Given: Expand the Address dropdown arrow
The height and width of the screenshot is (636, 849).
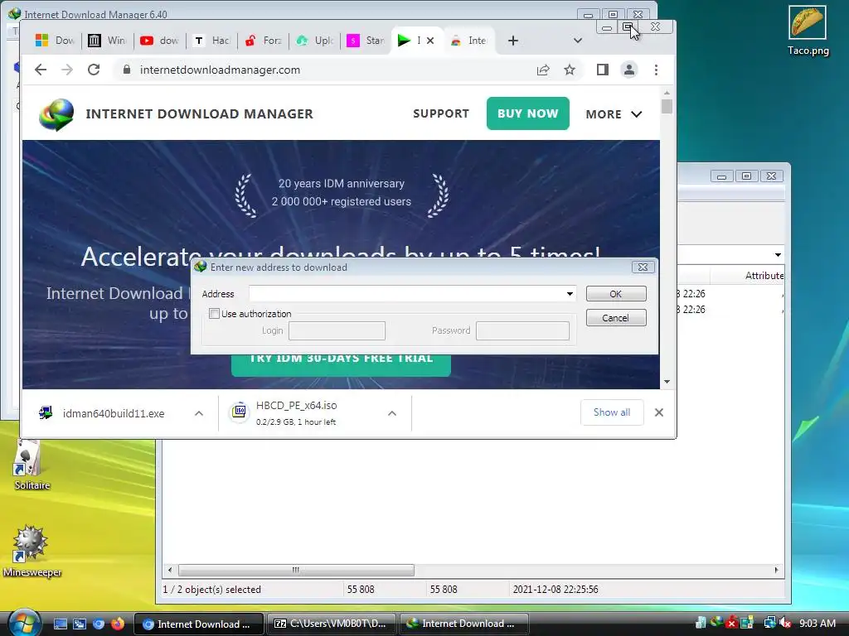Looking at the screenshot, I should (570, 294).
